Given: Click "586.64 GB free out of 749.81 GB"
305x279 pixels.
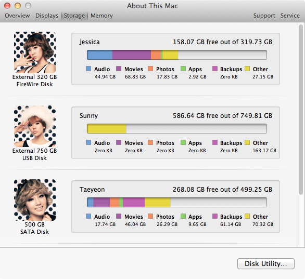Looking at the screenshot, I should [223, 116].
